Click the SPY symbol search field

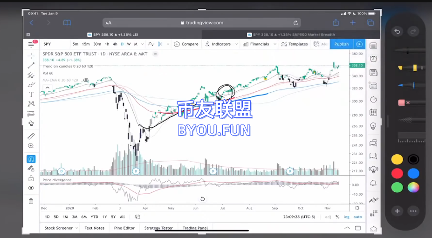54,44
